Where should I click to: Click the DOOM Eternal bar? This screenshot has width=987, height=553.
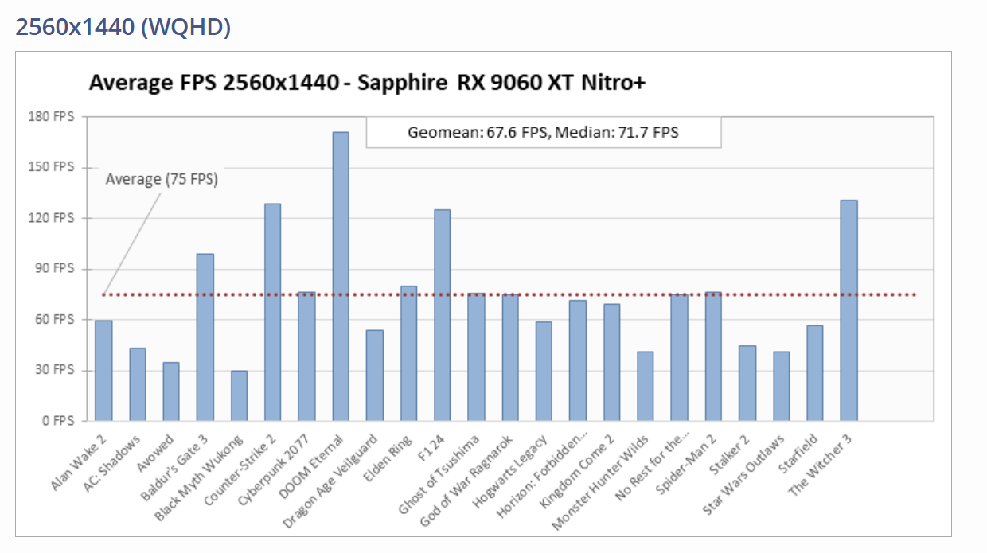tap(341, 276)
